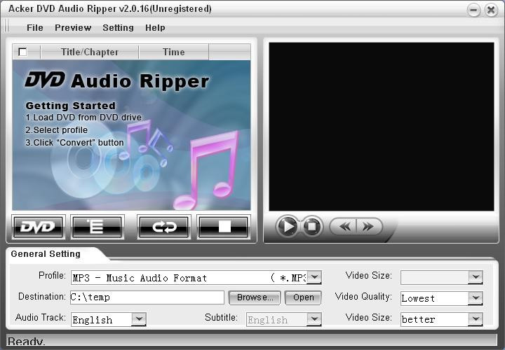Tick the select-all checkbox in list header
This screenshot has height=350, width=505.
23,52
